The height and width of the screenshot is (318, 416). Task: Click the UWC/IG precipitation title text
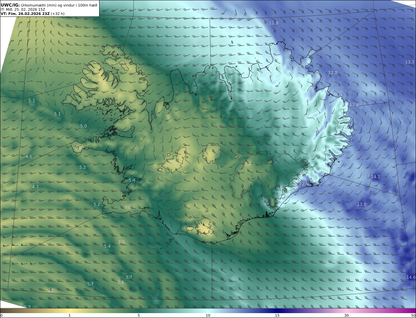(49, 5)
